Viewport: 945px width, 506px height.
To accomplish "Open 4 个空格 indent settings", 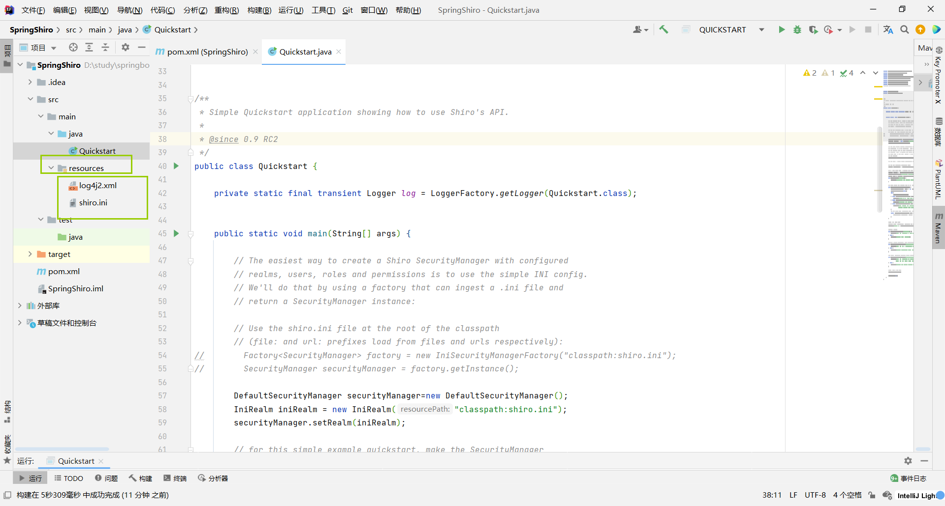I will pyautogui.click(x=847, y=495).
